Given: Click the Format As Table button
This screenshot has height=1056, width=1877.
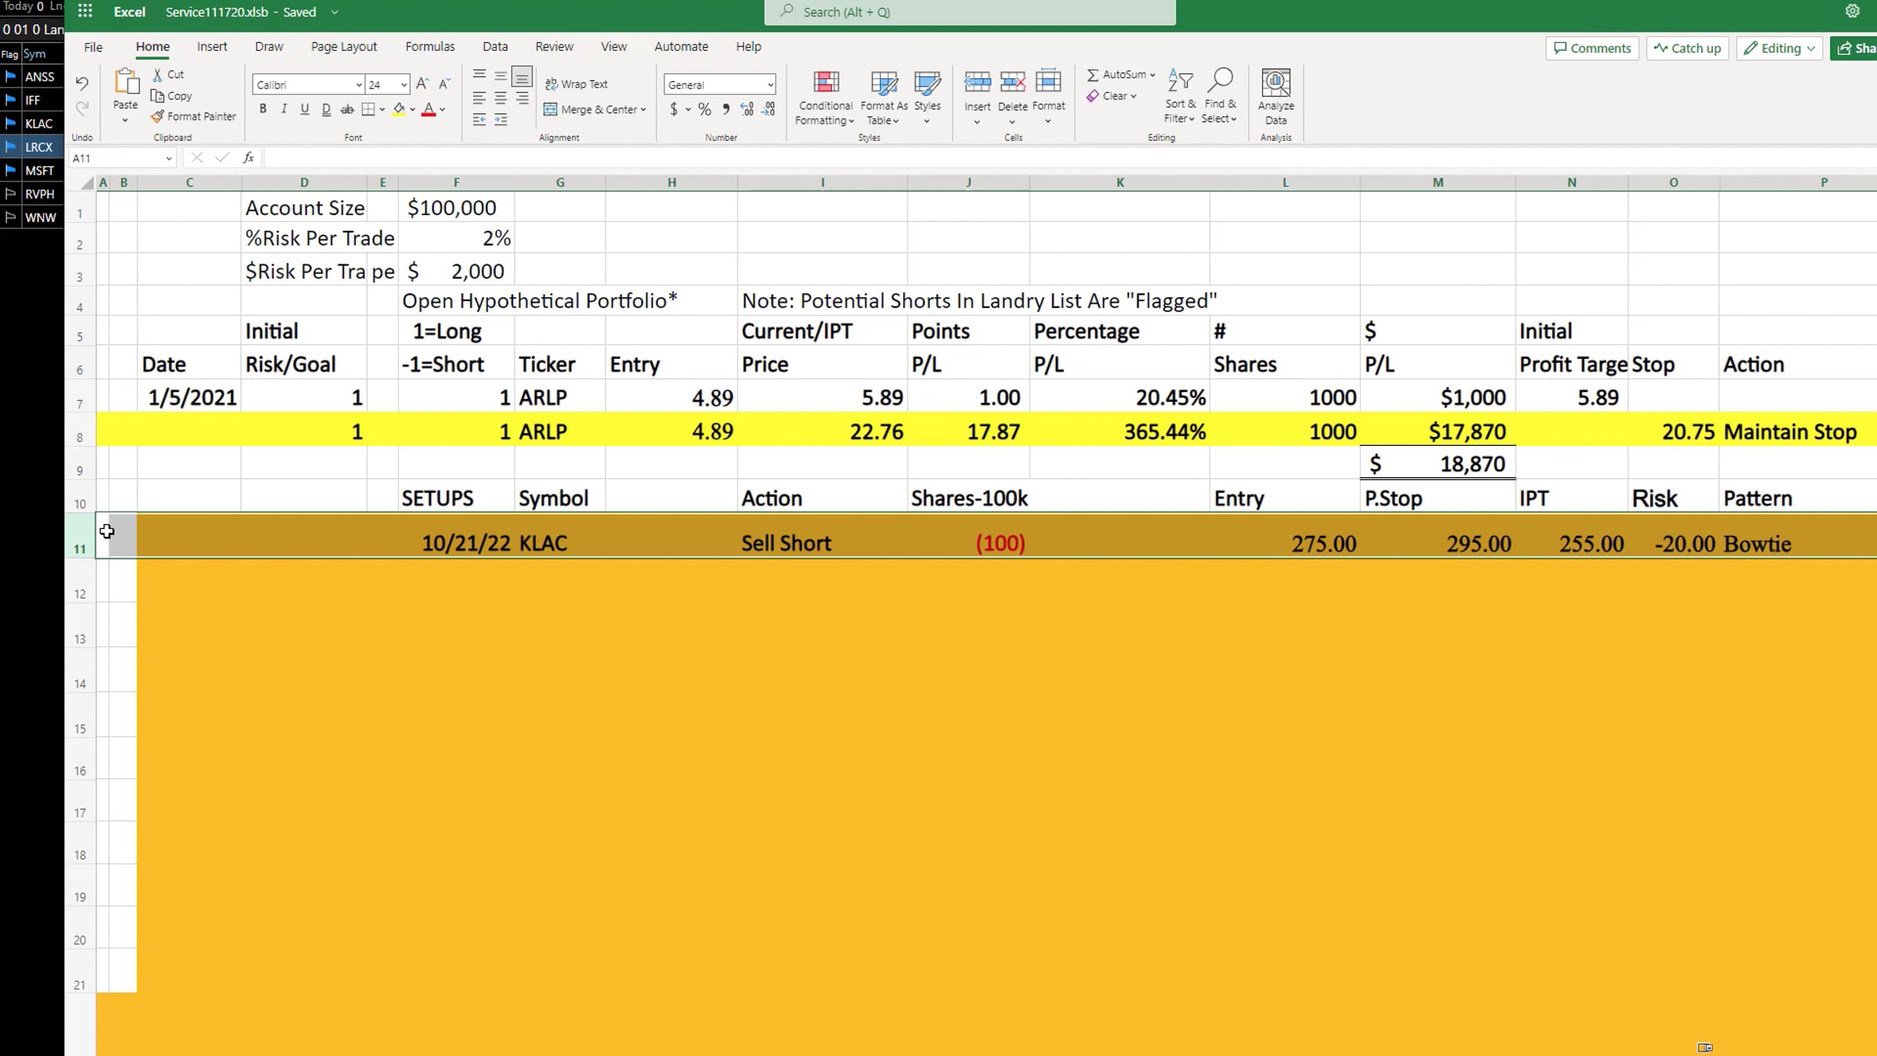Looking at the screenshot, I should coord(884,97).
